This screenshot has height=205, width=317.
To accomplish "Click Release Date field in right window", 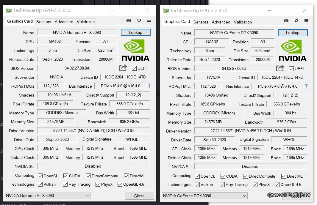I will click(210, 59).
